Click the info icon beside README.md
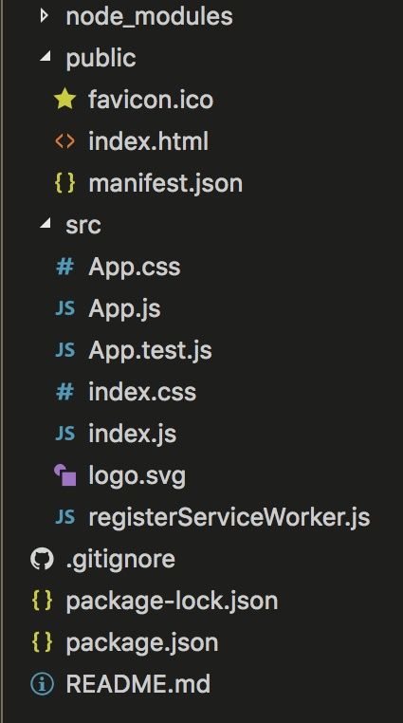The height and width of the screenshot is (723, 403). pos(42,684)
